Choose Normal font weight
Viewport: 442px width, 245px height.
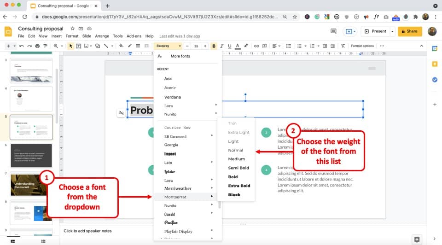pos(236,150)
